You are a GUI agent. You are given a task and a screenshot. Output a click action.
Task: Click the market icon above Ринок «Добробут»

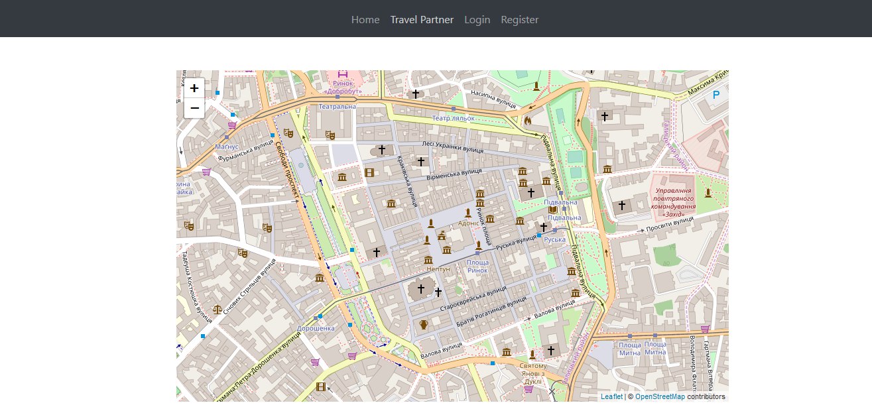pyautogui.click(x=342, y=74)
